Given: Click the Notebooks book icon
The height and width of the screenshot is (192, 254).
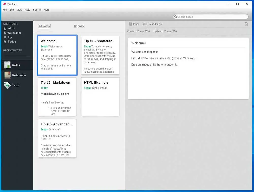Looking at the screenshot, I should [7, 75].
